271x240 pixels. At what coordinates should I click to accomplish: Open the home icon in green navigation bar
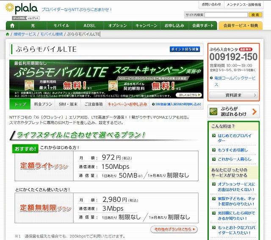tap(12, 25)
